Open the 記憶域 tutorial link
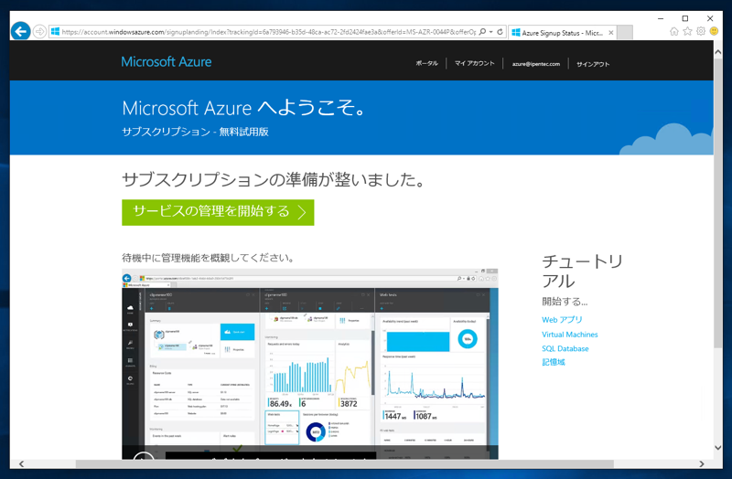Image resolution: width=732 pixels, height=479 pixels. pos(554,362)
